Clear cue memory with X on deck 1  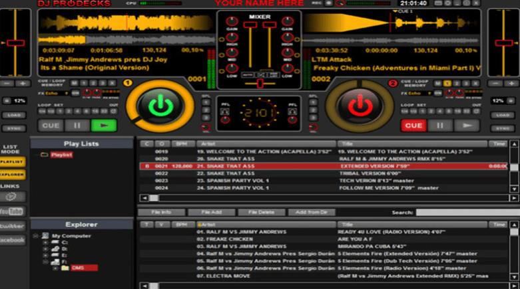[x=113, y=83]
